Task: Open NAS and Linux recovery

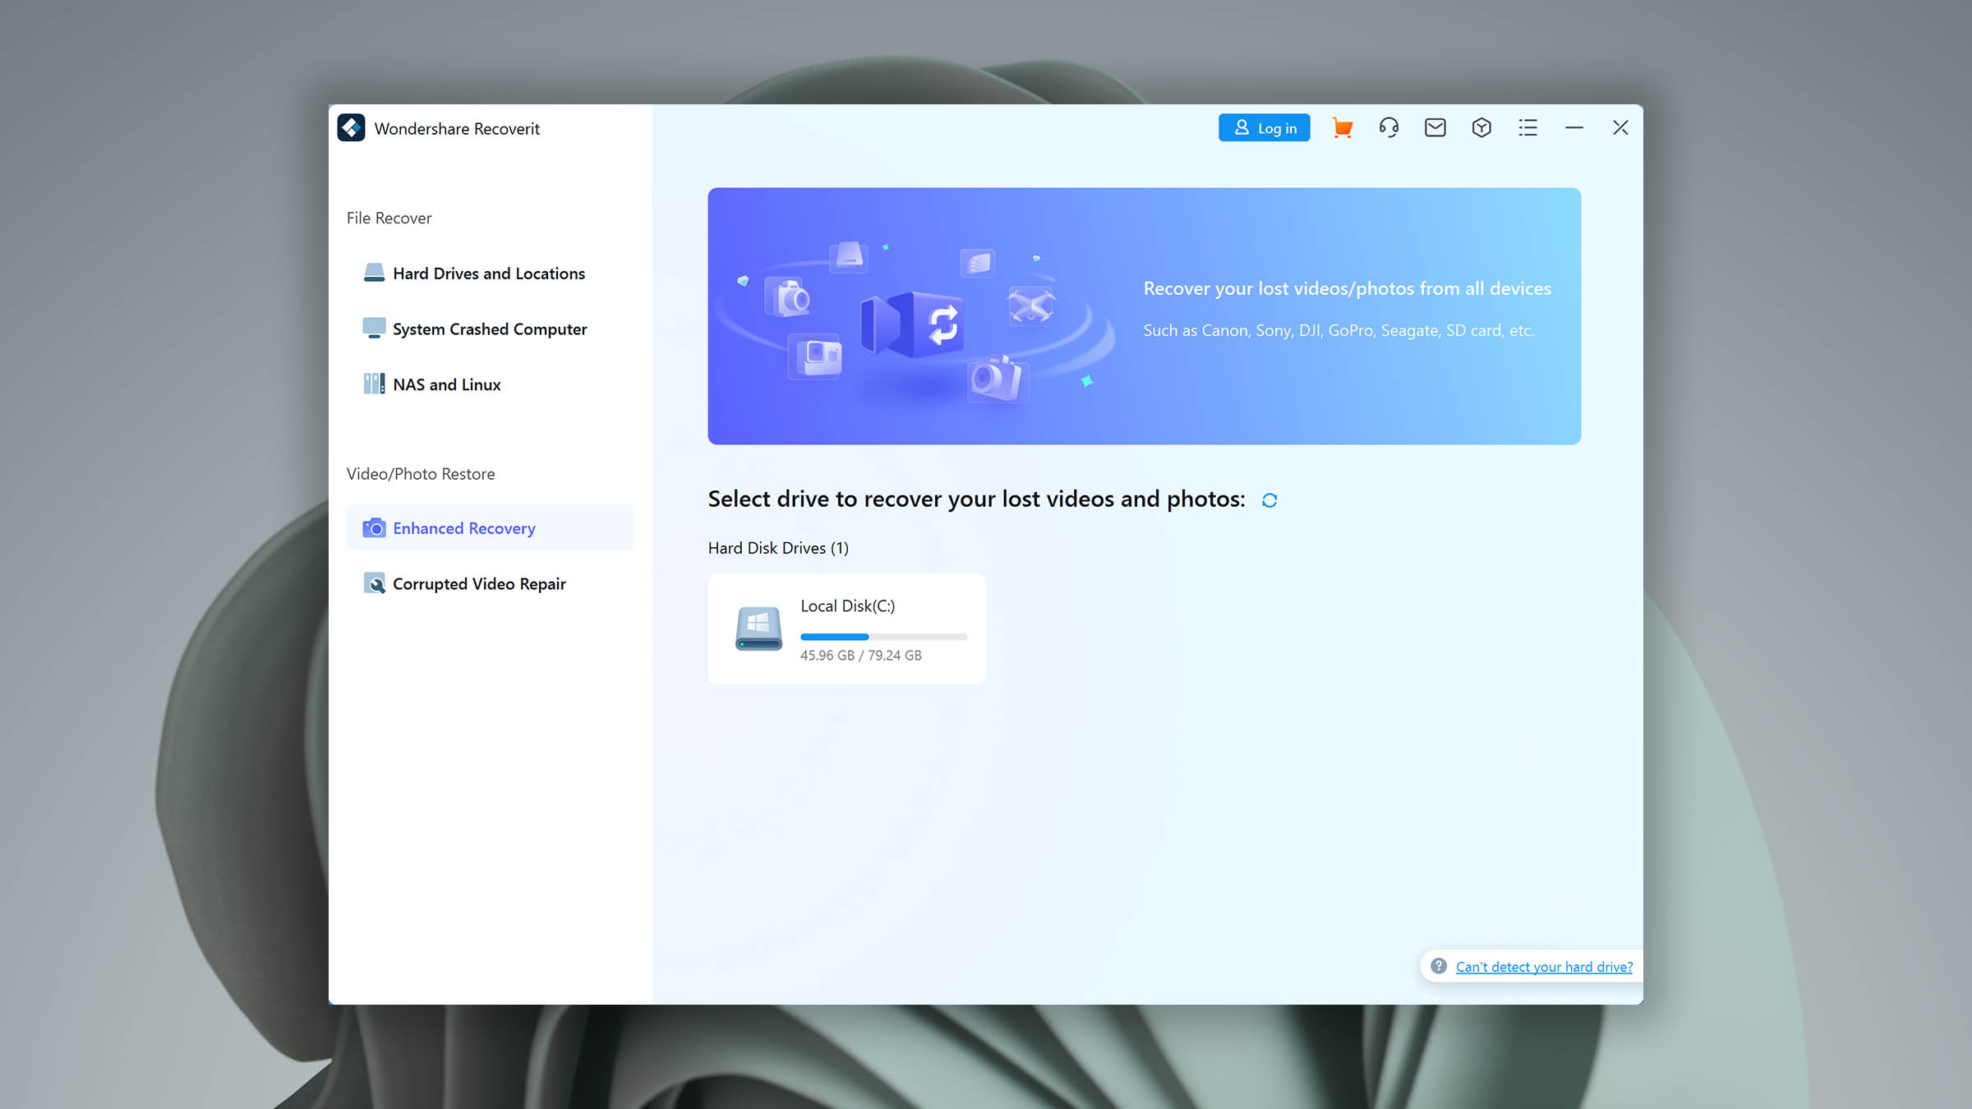Action: [x=446, y=384]
